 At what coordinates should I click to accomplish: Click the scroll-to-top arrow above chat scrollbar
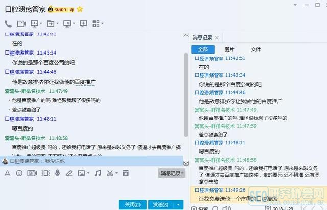tap(186, 35)
